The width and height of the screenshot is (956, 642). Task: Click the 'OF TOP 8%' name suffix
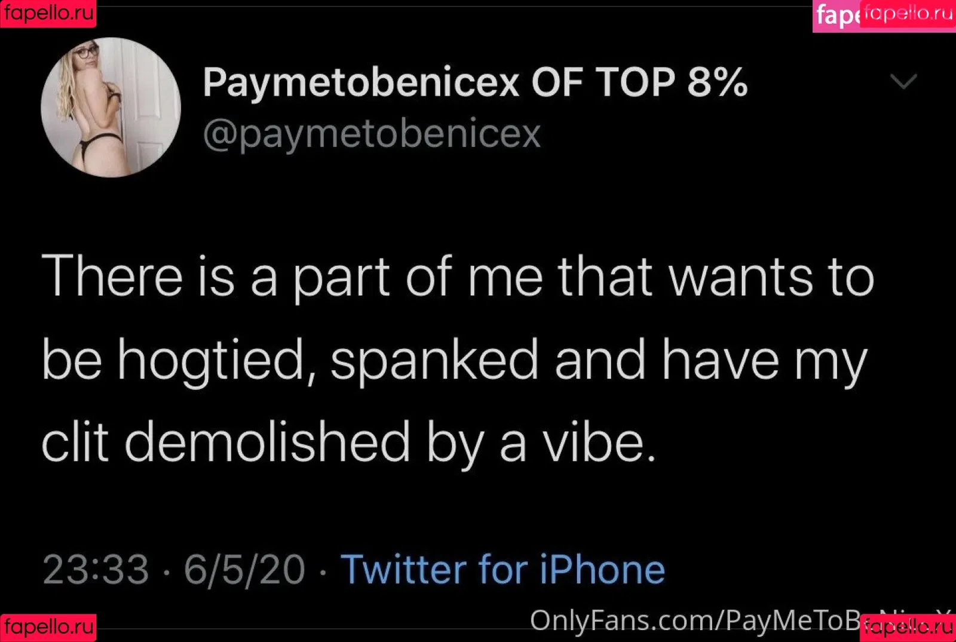pyautogui.click(x=639, y=82)
